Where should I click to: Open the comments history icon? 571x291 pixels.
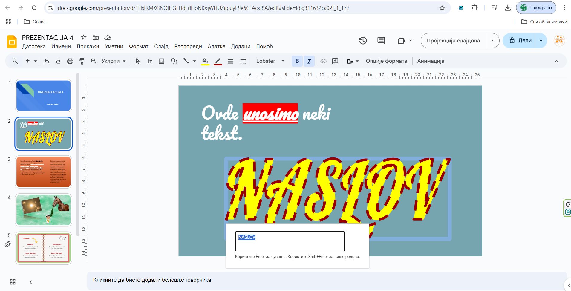coord(381,41)
